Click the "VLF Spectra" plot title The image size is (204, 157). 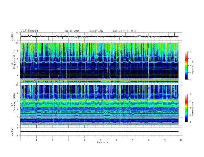click(29, 31)
